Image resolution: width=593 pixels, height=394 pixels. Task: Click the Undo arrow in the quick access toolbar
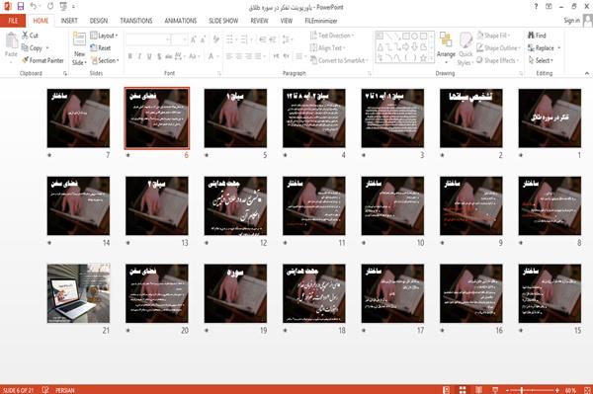click(x=34, y=7)
